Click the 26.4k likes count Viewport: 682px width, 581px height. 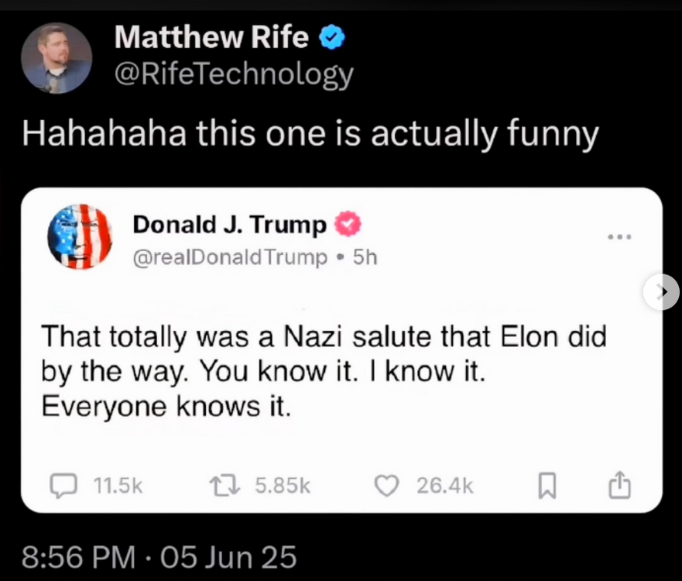point(444,485)
